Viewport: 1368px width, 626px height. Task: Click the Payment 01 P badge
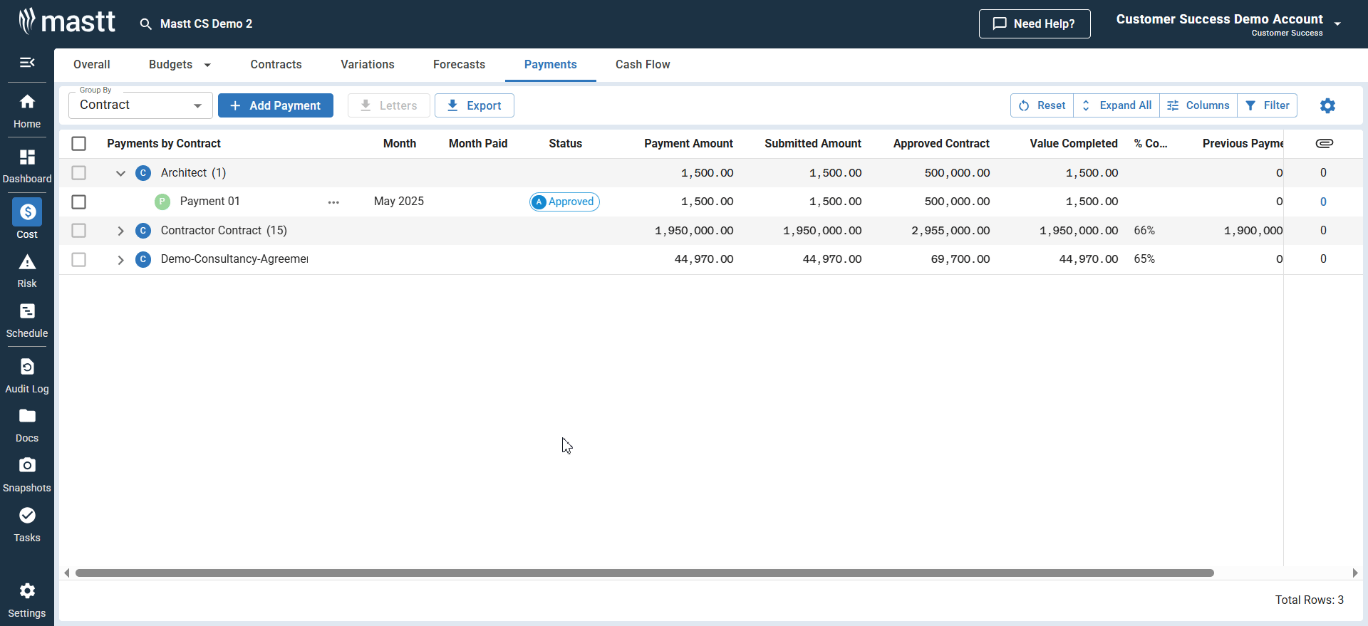click(162, 202)
